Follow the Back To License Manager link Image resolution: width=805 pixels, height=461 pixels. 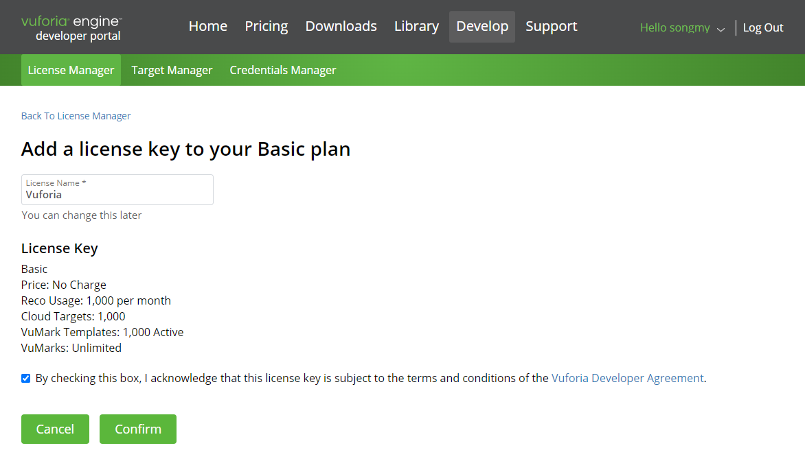click(76, 116)
